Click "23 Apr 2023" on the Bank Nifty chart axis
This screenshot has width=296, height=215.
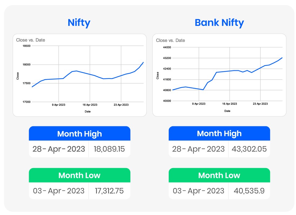pos(260,104)
